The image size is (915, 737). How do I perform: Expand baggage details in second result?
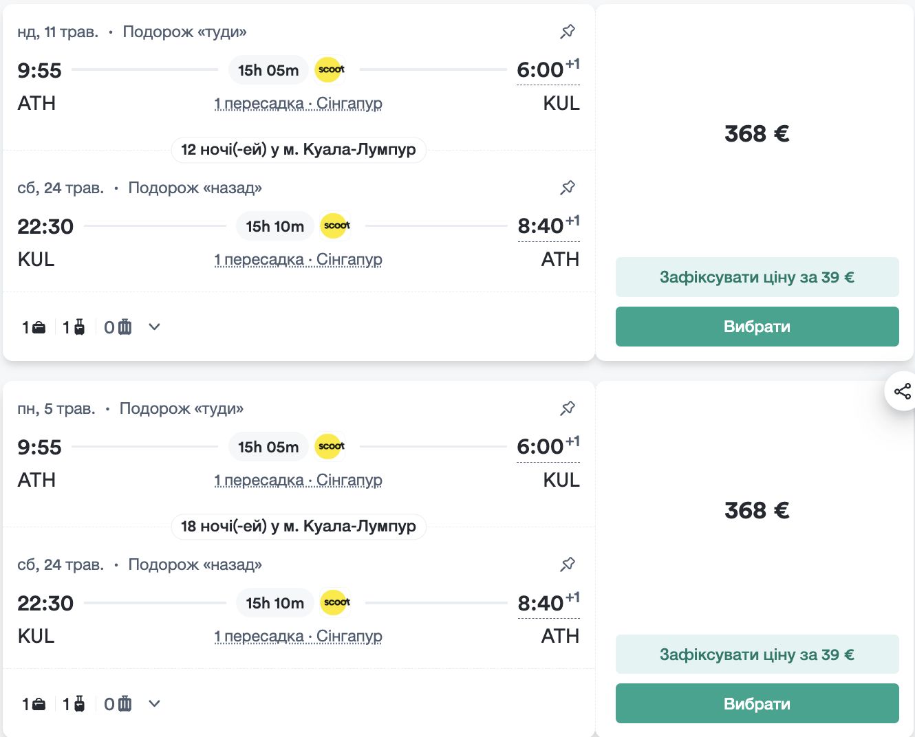tap(154, 704)
